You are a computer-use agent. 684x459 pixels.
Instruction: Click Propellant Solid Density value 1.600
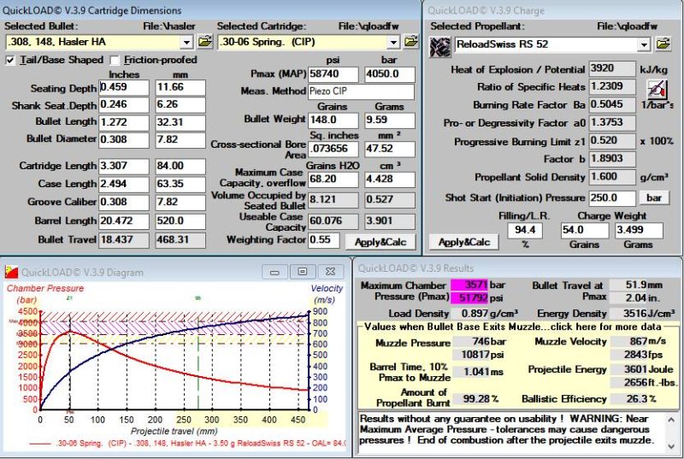coord(612,178)
